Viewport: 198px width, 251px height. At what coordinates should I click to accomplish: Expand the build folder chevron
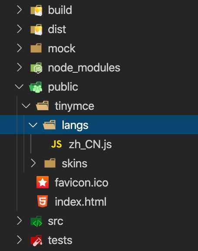pos(19,10)
